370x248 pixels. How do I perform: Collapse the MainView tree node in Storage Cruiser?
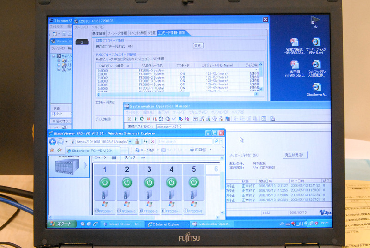54,56
